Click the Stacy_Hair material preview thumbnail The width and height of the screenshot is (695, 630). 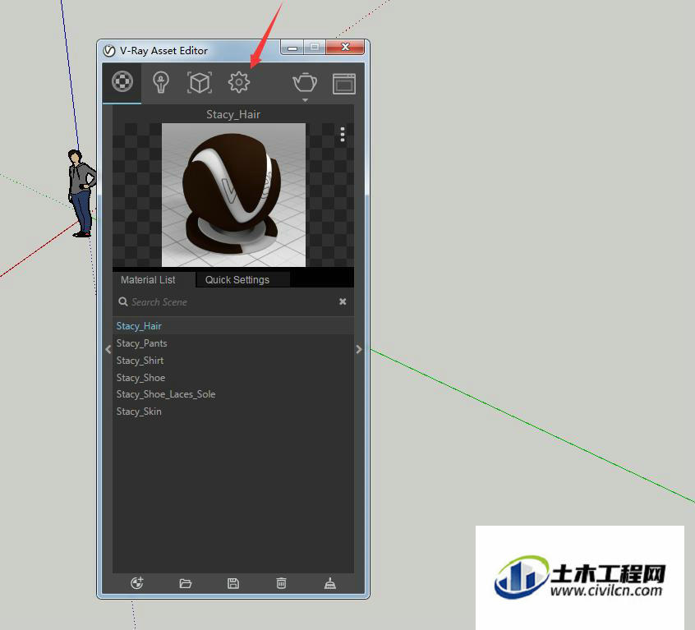[x=233, y=195]
